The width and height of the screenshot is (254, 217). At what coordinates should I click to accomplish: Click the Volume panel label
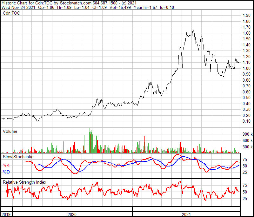point(10,131)
